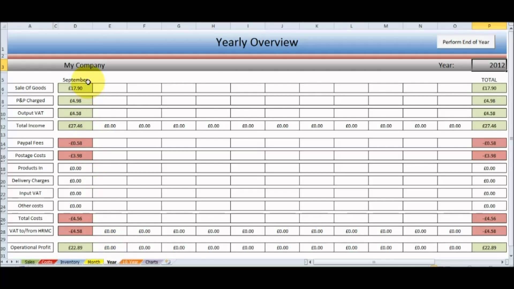
Task: Switch to the Month sheet tab
Action: coord(93,262)
